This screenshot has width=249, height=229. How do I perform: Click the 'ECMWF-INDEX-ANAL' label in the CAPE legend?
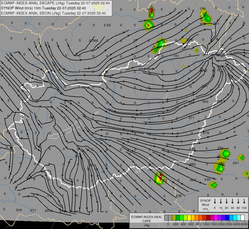click(147, 217)
